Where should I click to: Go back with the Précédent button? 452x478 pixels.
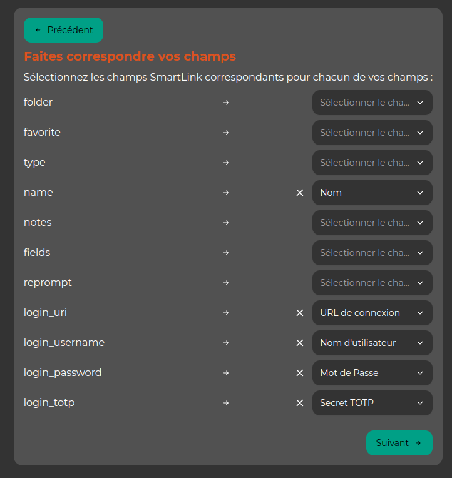(63, 30)
